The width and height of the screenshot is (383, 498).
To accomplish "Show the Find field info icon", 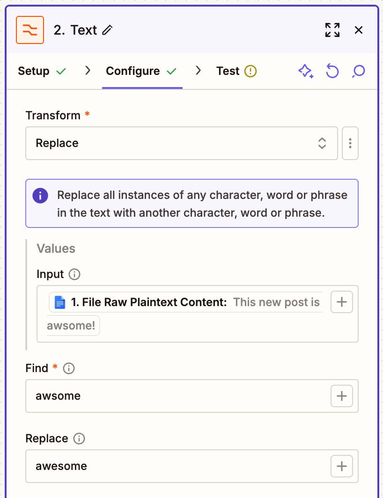I will pos(69,368).
